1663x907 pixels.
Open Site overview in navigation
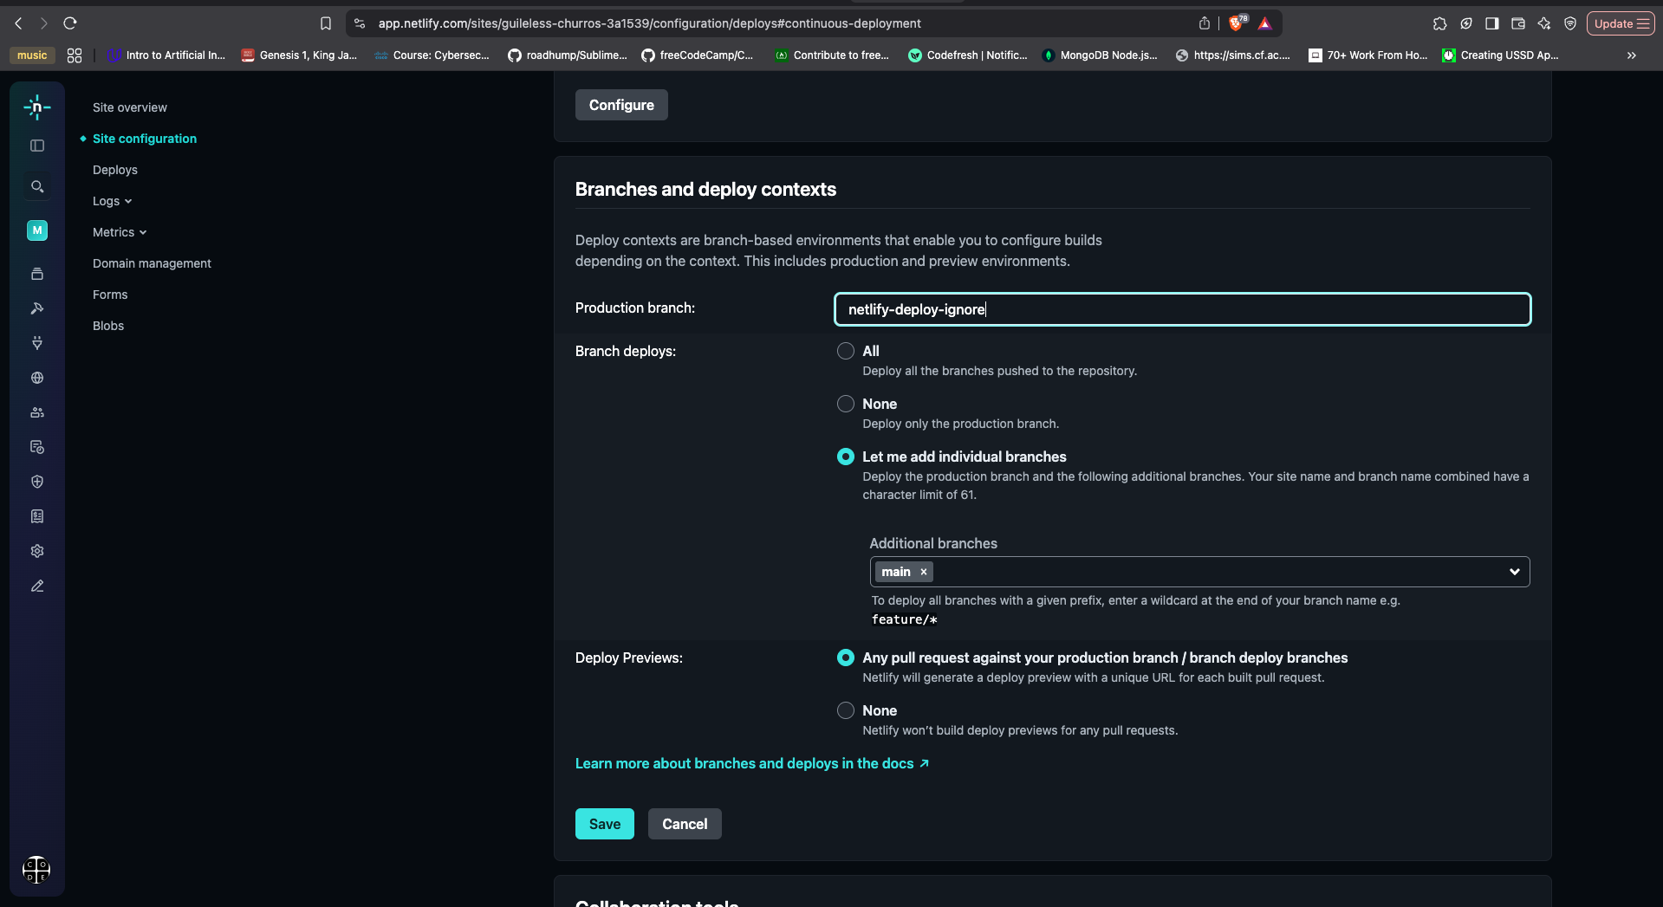click(130, 107)
